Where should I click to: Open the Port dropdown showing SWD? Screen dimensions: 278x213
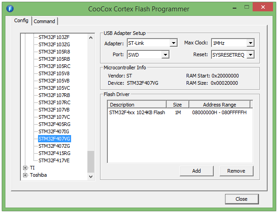pyautogui.click(x=165, y=55)
